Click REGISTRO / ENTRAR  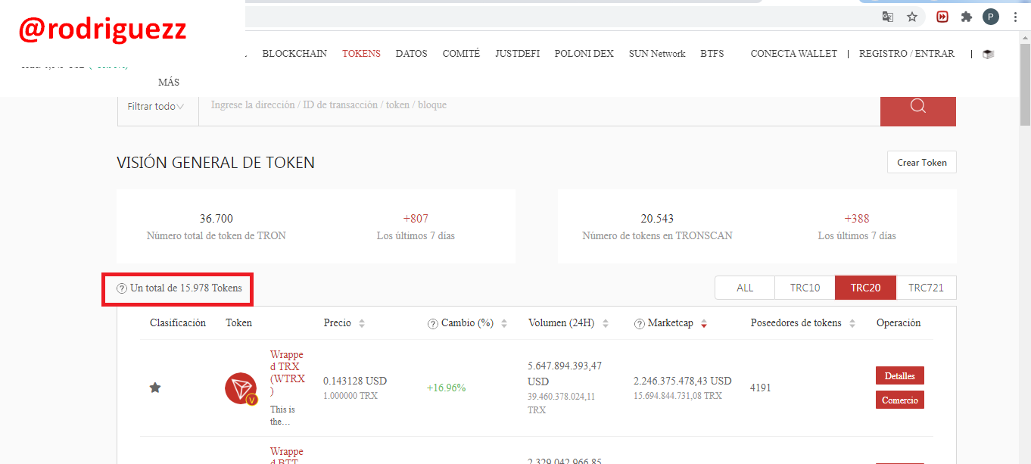click(x=907, y=54)
